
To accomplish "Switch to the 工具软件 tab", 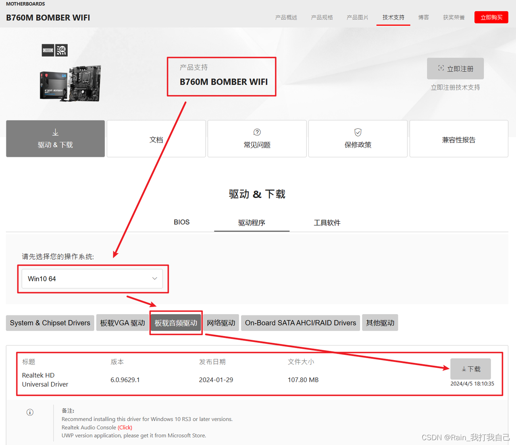I will coord(327,222).
